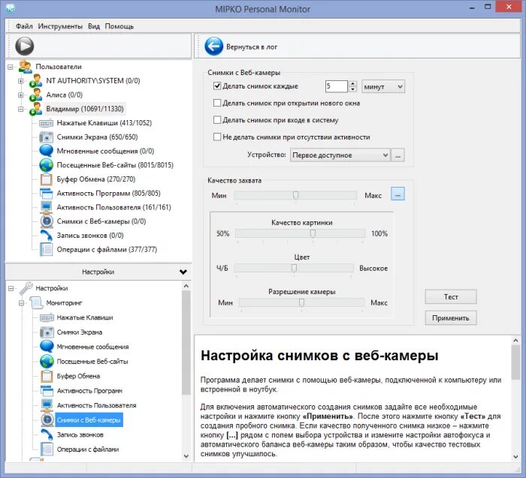Enable Делать снимок при входе в систему
This screenshot has width=526, height=478.
[x=217, y=120]
